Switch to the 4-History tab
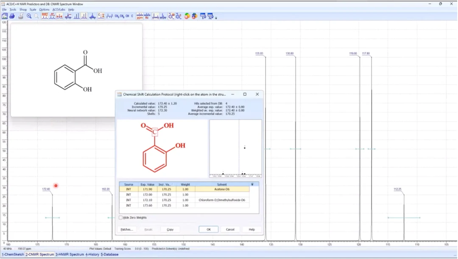The width and height of the screenshot is (458, 259). 92,255
